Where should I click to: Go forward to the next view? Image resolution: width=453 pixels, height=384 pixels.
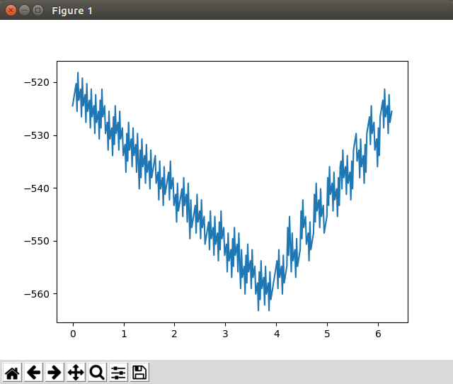(55, 373)
